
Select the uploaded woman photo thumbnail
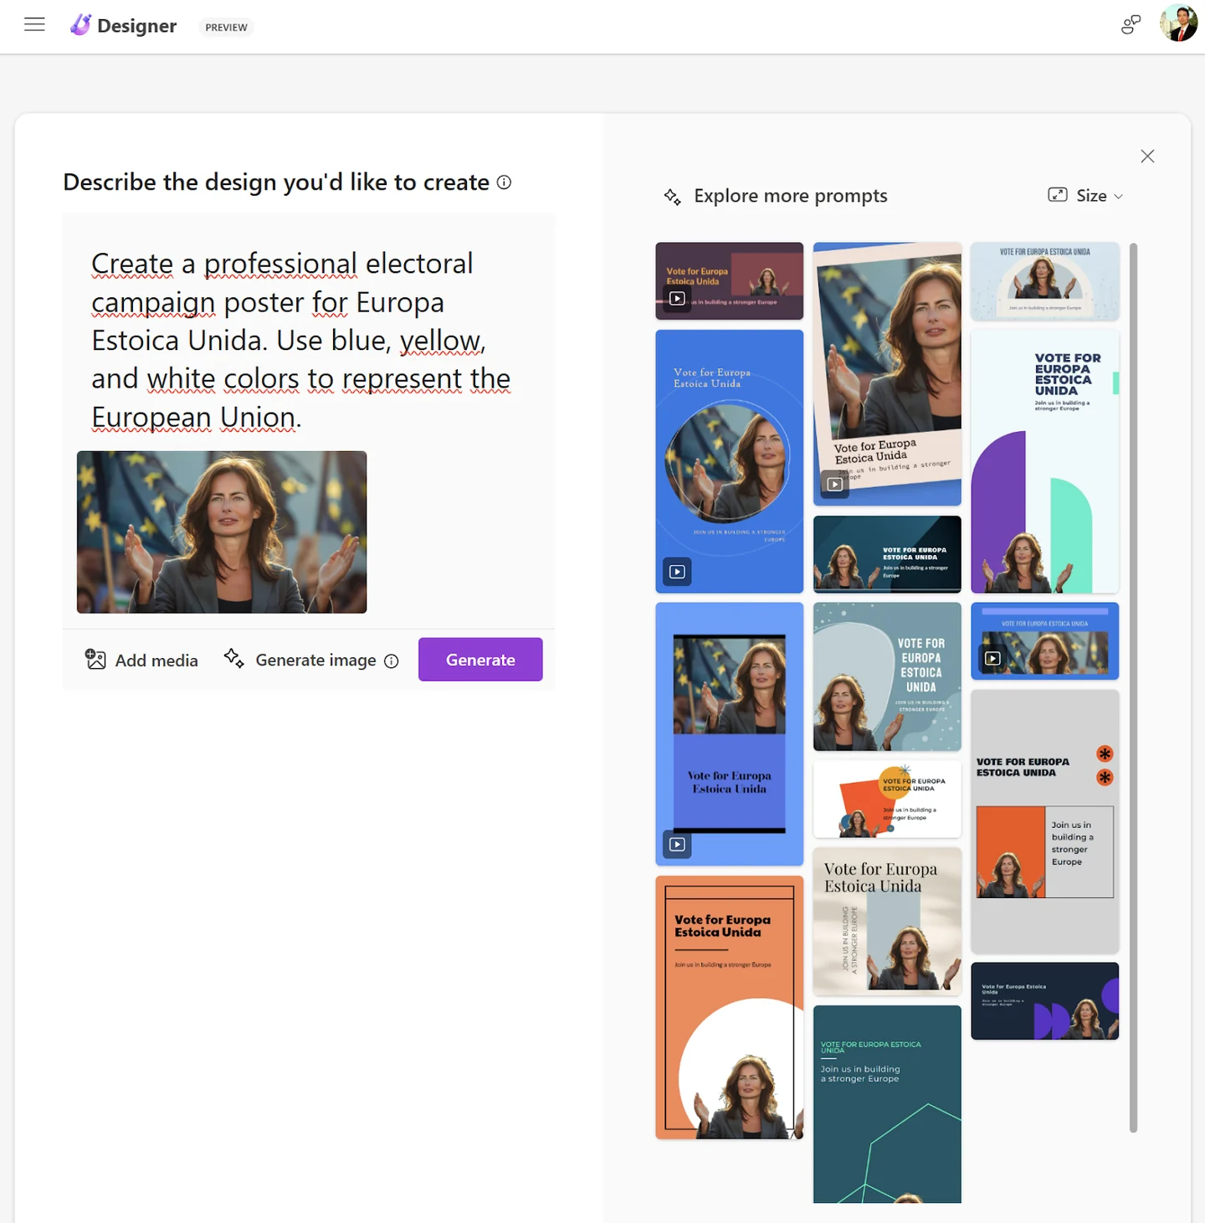222,532
